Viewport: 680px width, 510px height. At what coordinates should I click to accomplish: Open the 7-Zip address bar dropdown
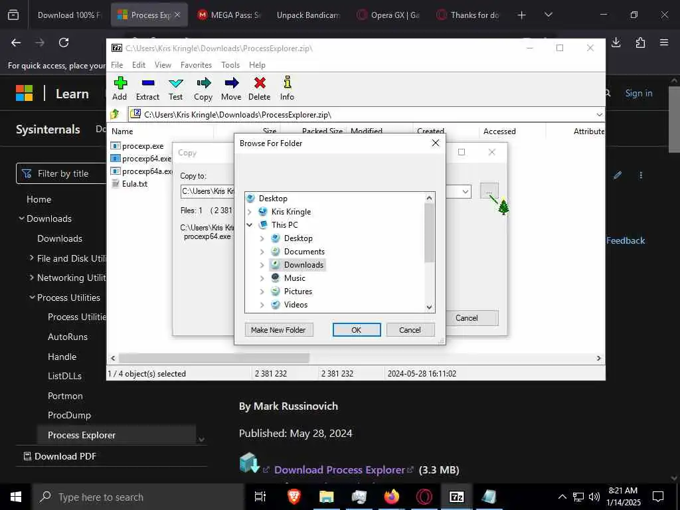(x=600, y=114)
